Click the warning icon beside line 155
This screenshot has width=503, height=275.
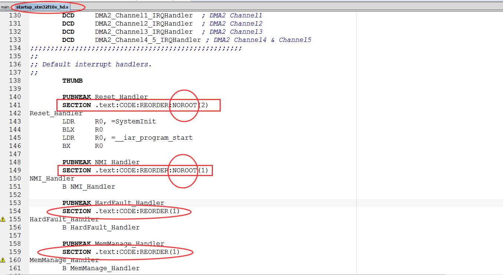pyautogui.click(x=3, y=219)
